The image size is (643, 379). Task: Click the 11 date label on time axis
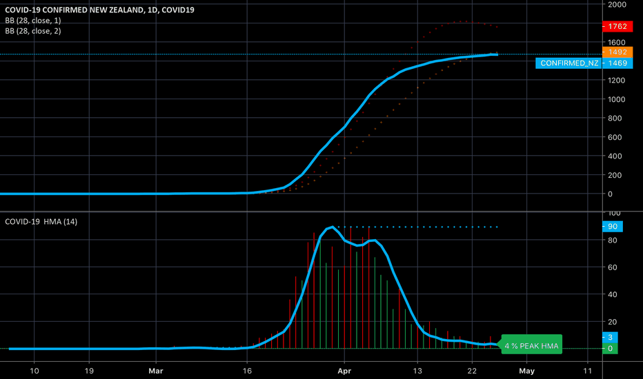[588, 371]
